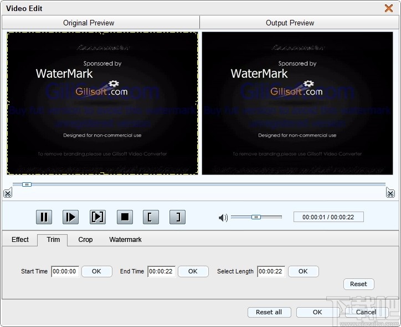Click the bottom OK button

[317, 312]
